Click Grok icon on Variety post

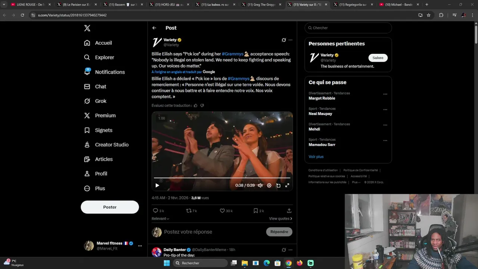pos(284,40)
